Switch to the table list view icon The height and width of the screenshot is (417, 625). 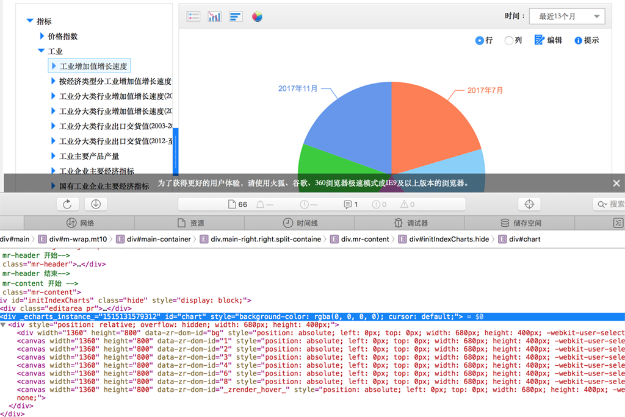[193, 16]
